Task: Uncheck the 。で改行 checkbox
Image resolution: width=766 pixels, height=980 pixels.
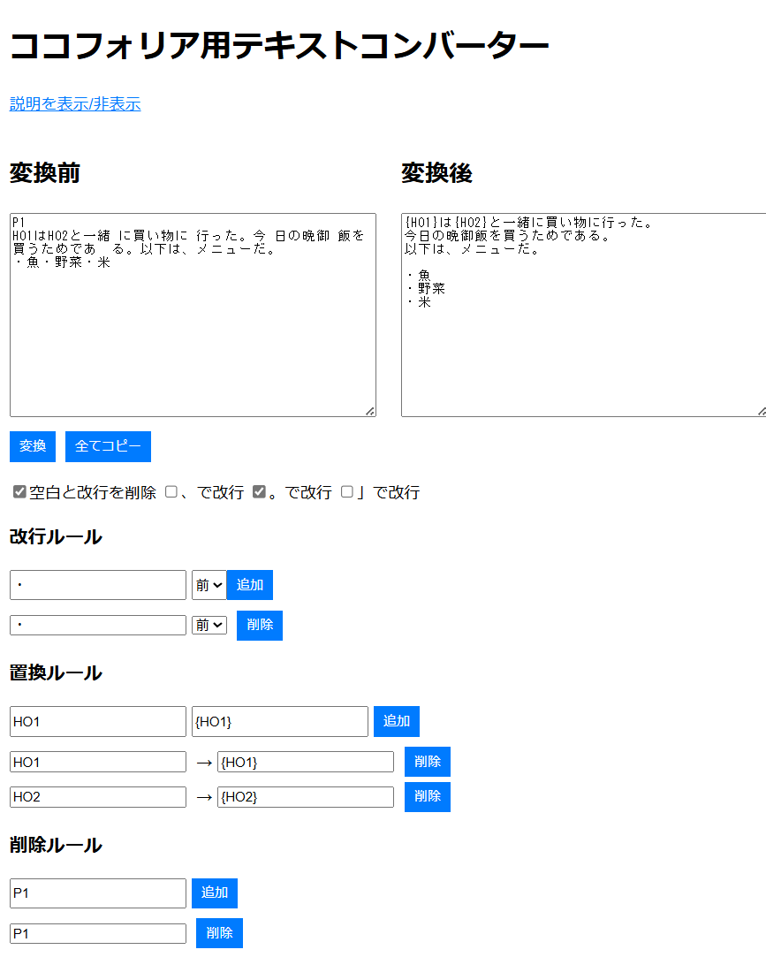Action: coord(259,492)
